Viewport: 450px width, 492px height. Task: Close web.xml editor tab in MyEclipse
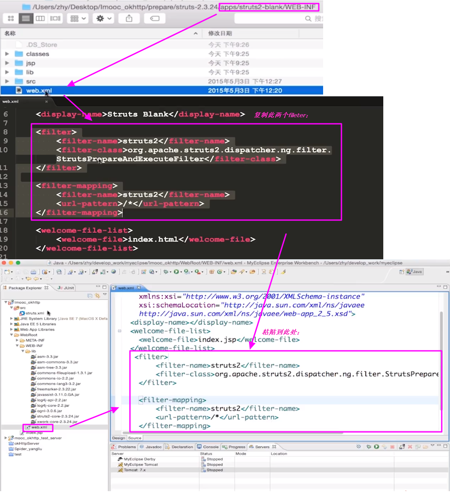point(139,288)
